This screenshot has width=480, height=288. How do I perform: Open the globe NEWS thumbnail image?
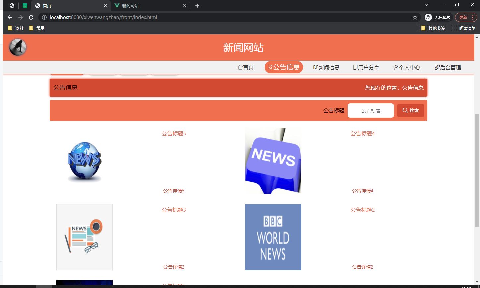pos(85,161)
